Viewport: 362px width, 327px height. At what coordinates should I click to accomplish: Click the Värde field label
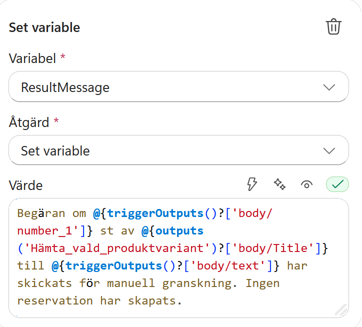[25, 185]
